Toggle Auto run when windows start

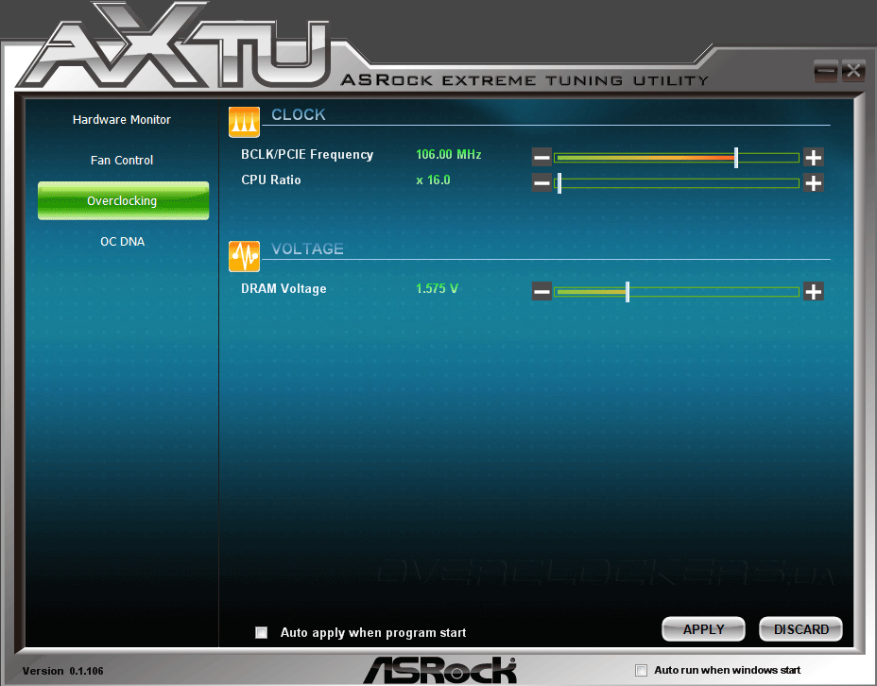point(641,670)
